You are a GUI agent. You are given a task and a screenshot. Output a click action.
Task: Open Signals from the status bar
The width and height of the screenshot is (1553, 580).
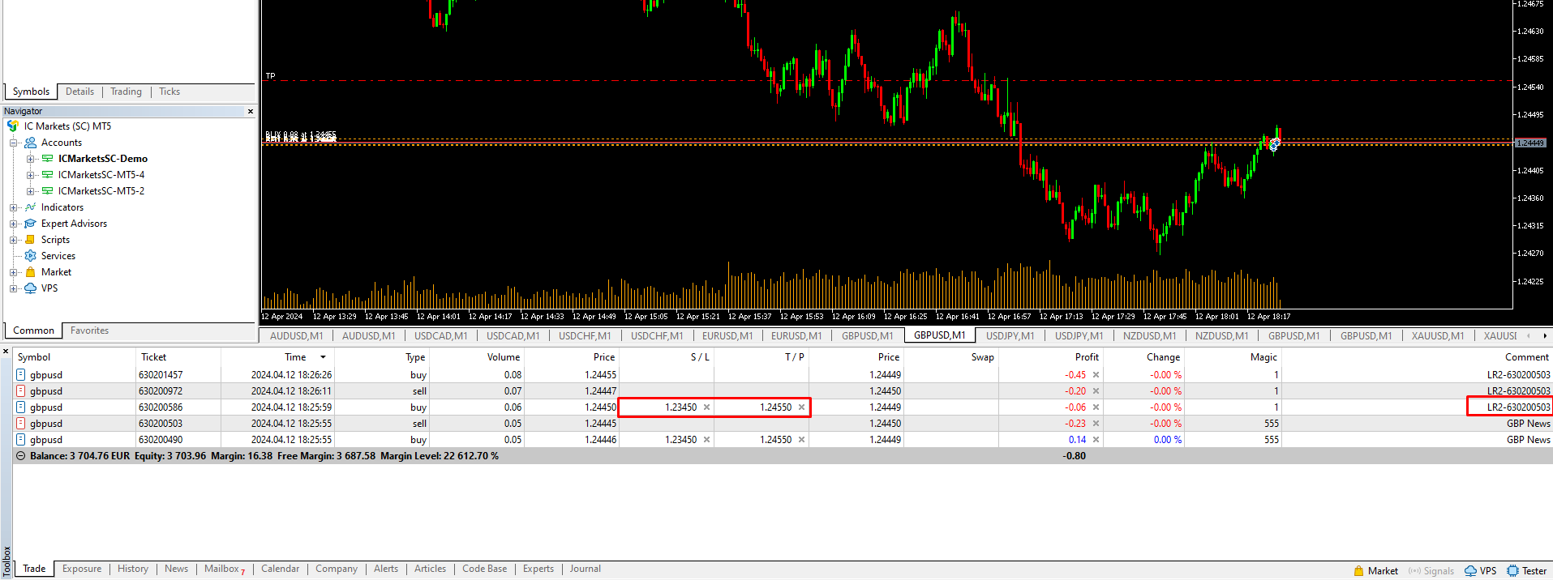point(1431,571)
